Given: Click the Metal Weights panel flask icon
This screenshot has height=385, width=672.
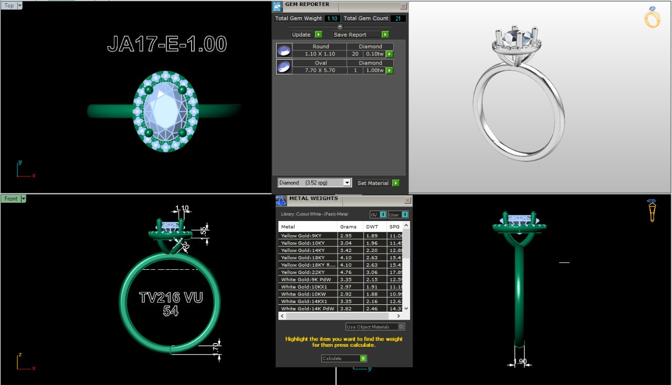Looking at the screenshot, I should pyautogui.click(x=281, y=201).
